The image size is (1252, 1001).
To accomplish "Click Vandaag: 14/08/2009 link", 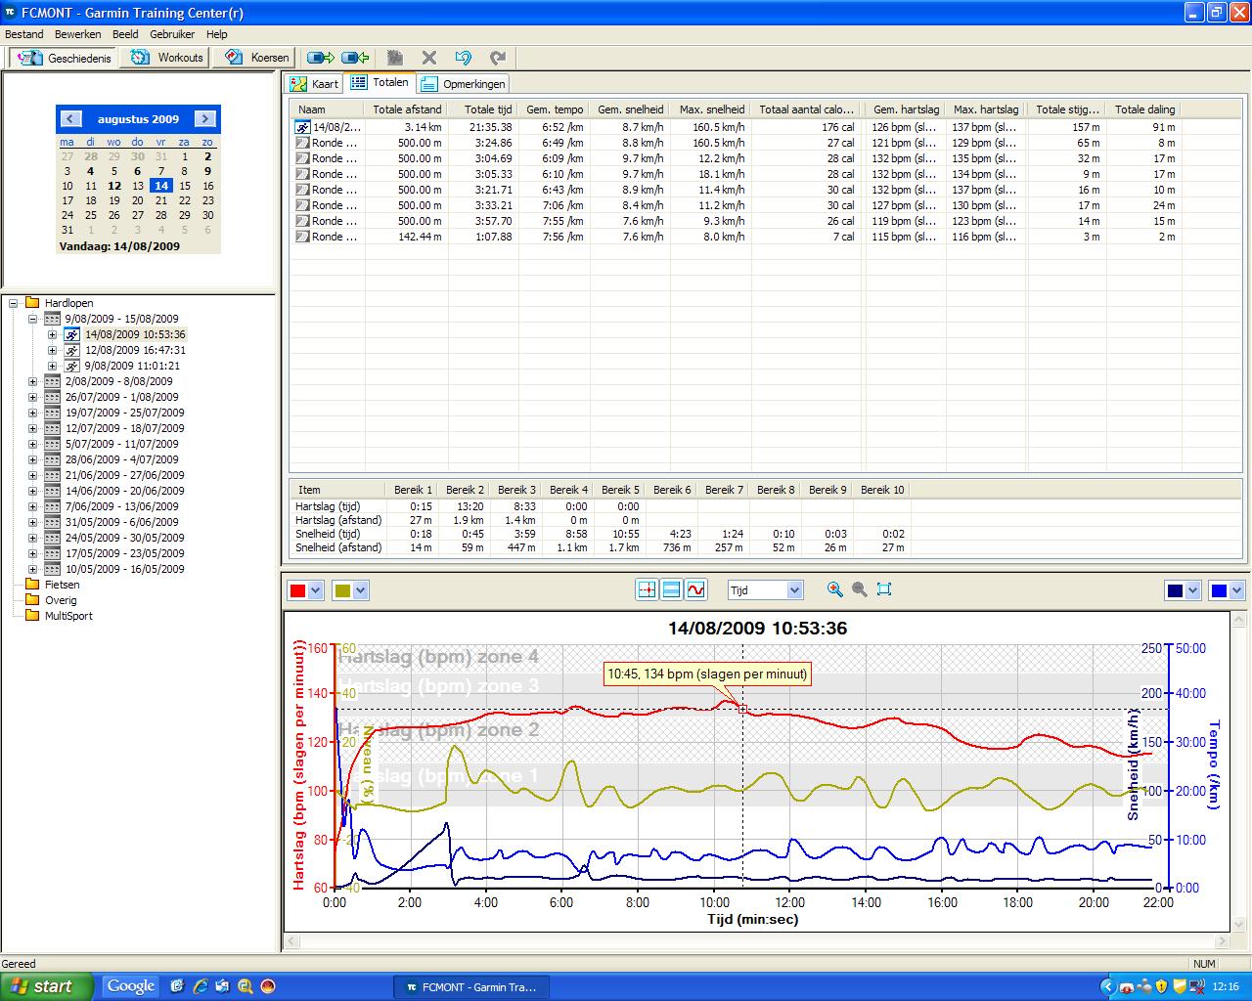I will coord(119,246).
